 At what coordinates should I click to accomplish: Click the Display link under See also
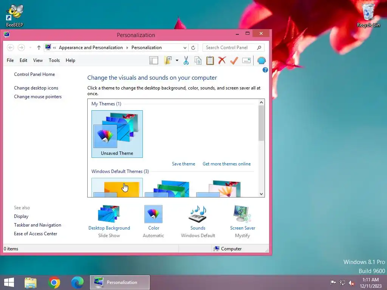click(x=21, y=216)
